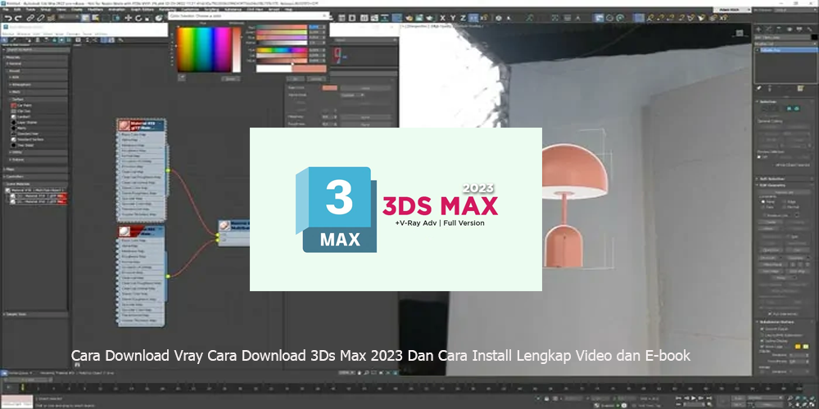The width and height of the screenshot is (819, 409).
Task: Open the Group menu
Action: 45,9
